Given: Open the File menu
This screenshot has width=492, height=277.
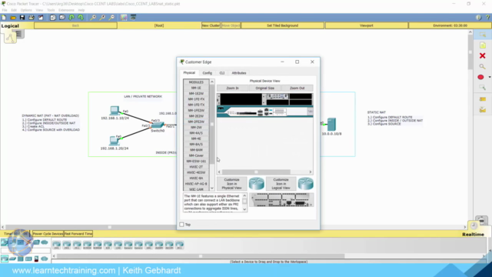Looking at the screenshot, I should 5,10.
